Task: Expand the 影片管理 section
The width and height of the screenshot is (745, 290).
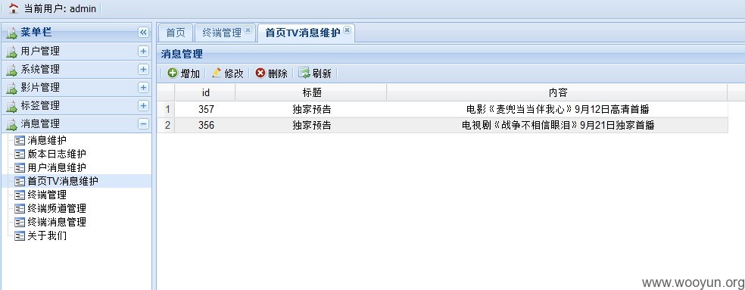Action: [144, 88]
